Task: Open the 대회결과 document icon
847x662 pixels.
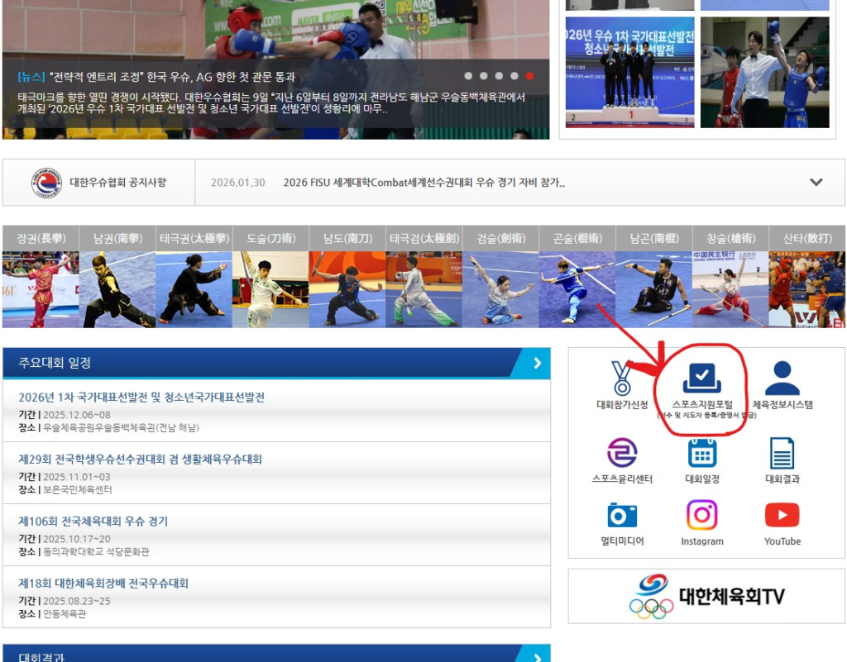Action: pyautogui.click(x=782, y=453)
